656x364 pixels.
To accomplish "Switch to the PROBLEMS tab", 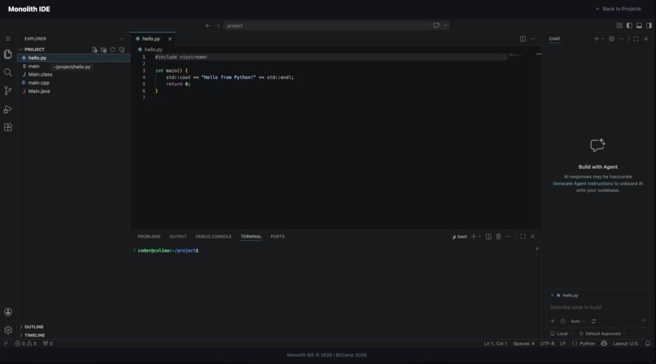I will pyautogui.click(x=149, y=236).
